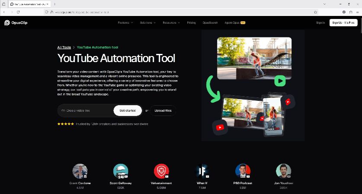Expand the Features dropdown menu
The image size is (362, 194).
[x=125, y=22]
